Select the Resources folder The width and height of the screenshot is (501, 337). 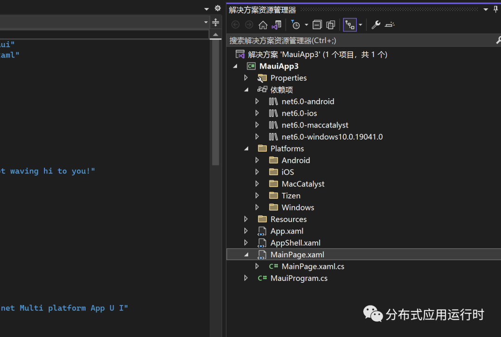[x=289, y=219]
